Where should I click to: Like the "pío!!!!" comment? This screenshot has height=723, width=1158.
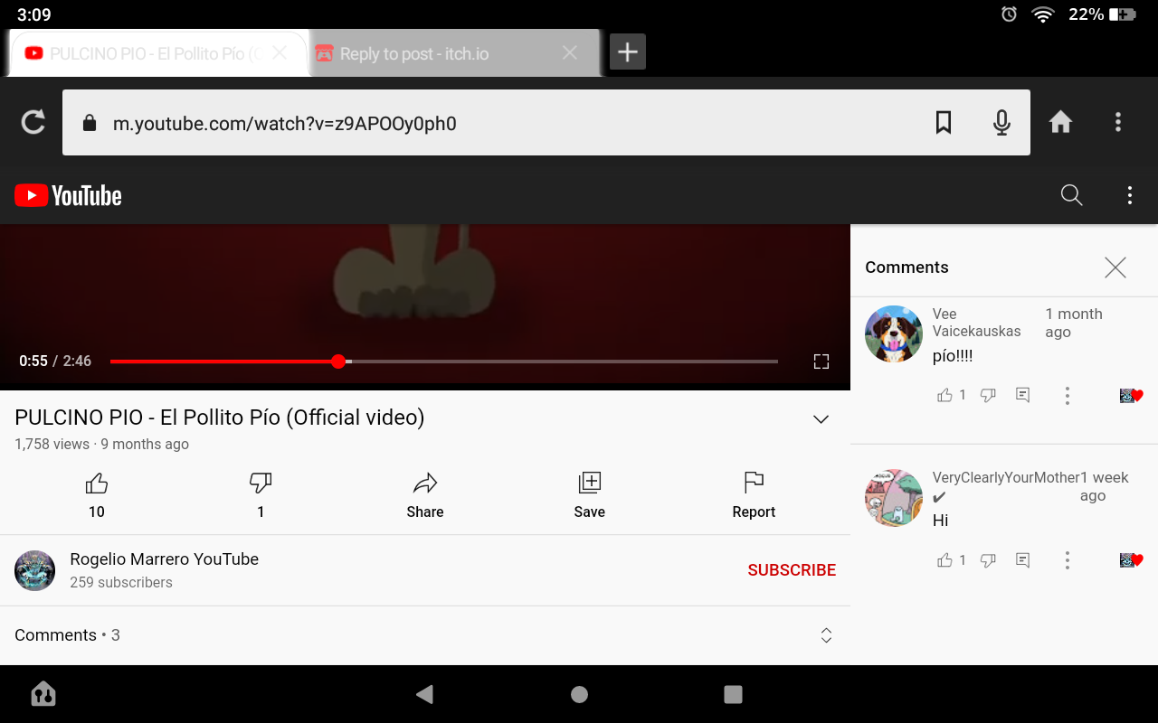coord(944,395)
